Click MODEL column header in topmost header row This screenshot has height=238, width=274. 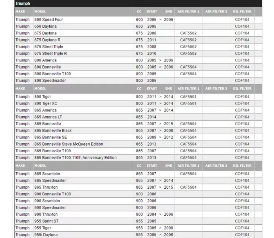click(40, 12)
